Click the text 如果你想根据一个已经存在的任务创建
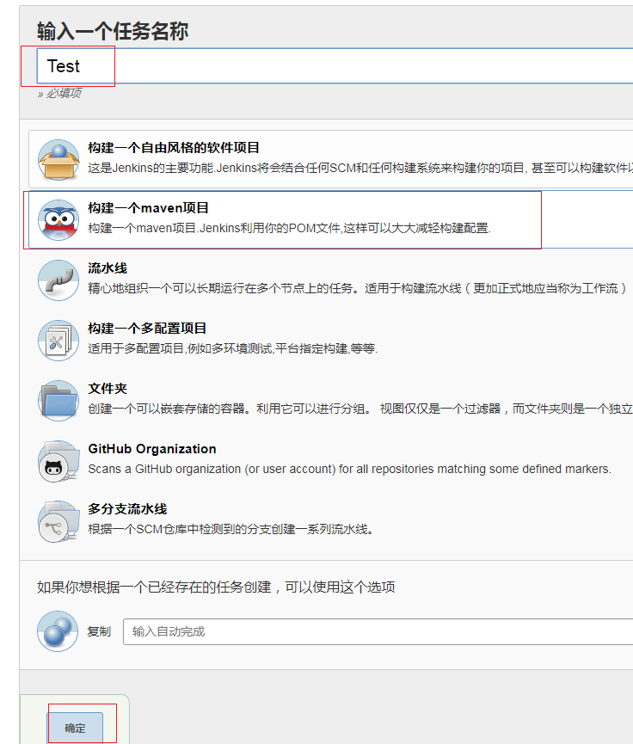The width and height of the screenshot is (633, 744). (x=216, y=587)
